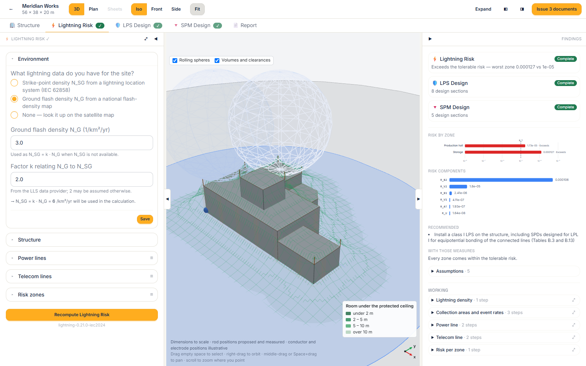Click the right edge handle of the 3D viewport

[419, 199]
